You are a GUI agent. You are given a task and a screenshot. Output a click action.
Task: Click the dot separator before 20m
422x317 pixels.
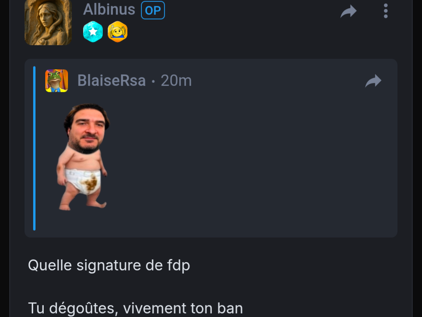(153, 81)
